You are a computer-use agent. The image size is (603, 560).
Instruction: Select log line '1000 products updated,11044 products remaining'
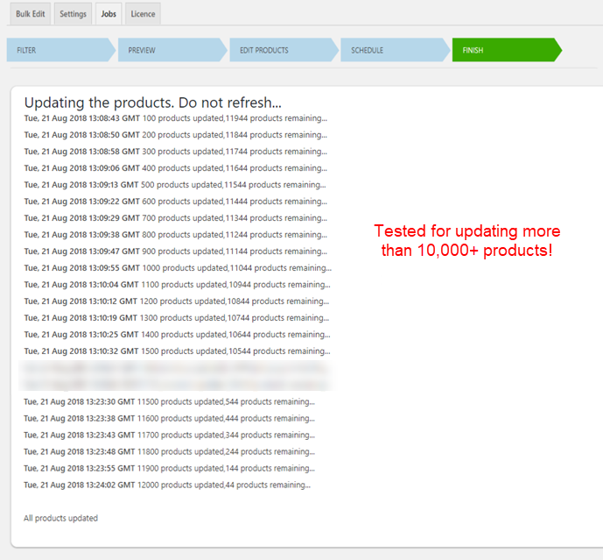point(178,267)
